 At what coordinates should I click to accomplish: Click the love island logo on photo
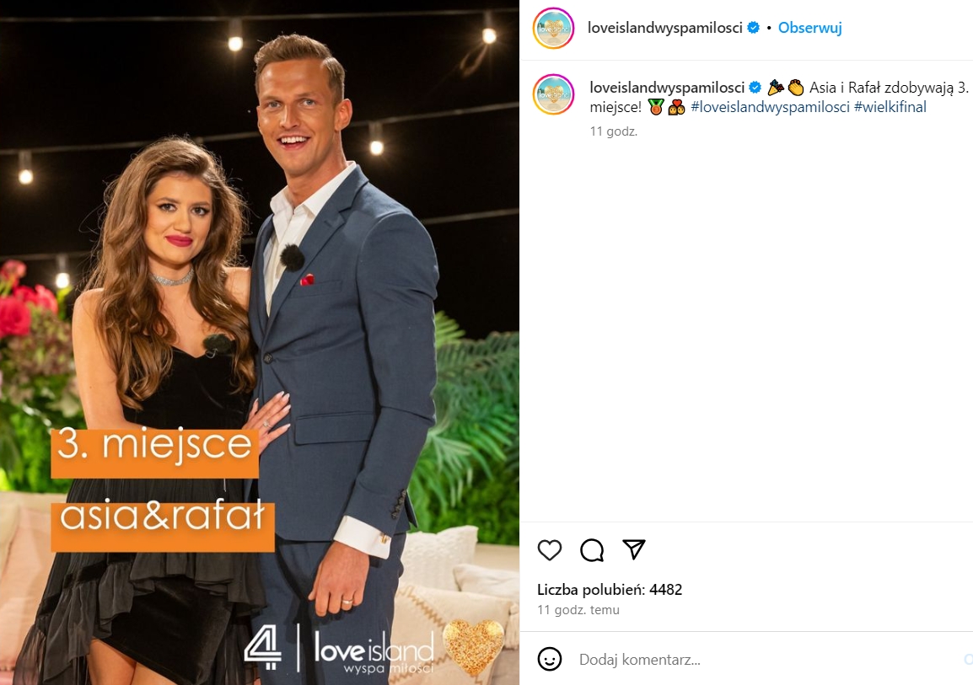coord(374,652)
